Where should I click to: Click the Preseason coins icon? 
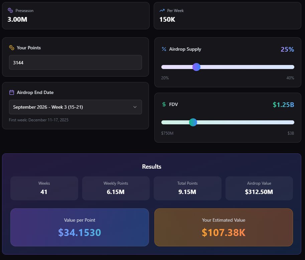point(10,10)
